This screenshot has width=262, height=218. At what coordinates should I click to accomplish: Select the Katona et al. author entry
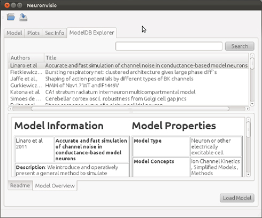coord(25,92)
